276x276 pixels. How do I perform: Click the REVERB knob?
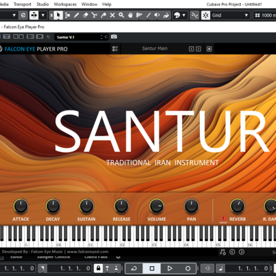point(237,206)
